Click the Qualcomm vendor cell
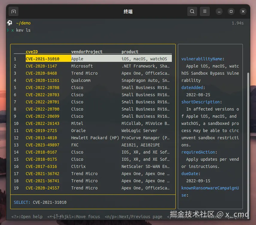The height and width of the screenshot is (225, 256). point(81,80)
